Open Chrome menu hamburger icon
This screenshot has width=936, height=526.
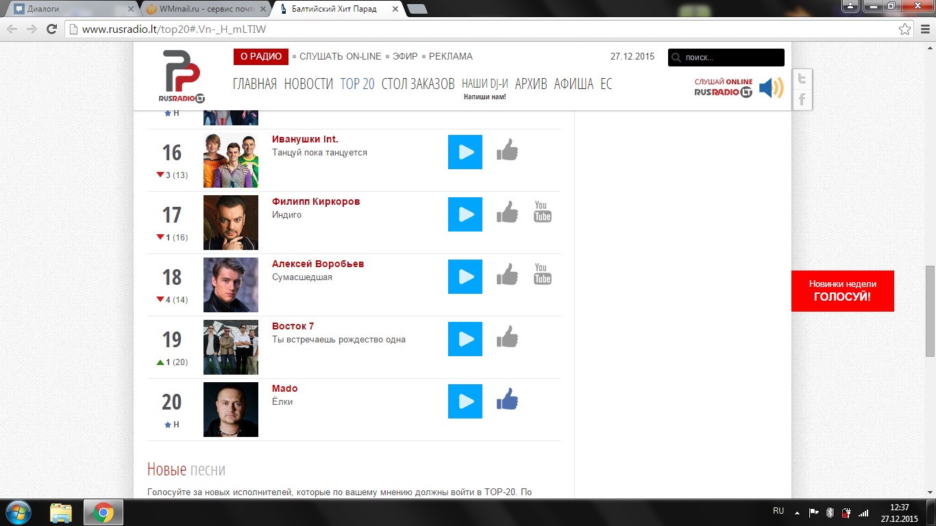(x=924, y=29)
